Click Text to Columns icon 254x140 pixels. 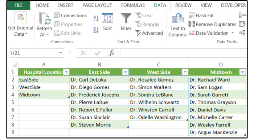178,18
